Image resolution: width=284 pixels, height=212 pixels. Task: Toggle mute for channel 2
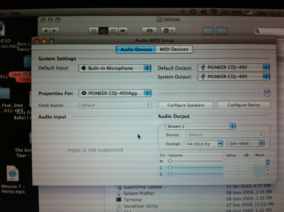tap(257, 174)
